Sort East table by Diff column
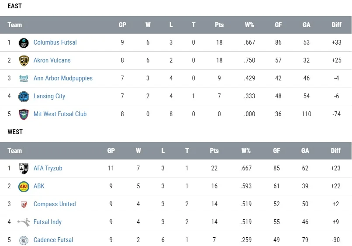Screen dimensions: 352x246 click(336, 25)
